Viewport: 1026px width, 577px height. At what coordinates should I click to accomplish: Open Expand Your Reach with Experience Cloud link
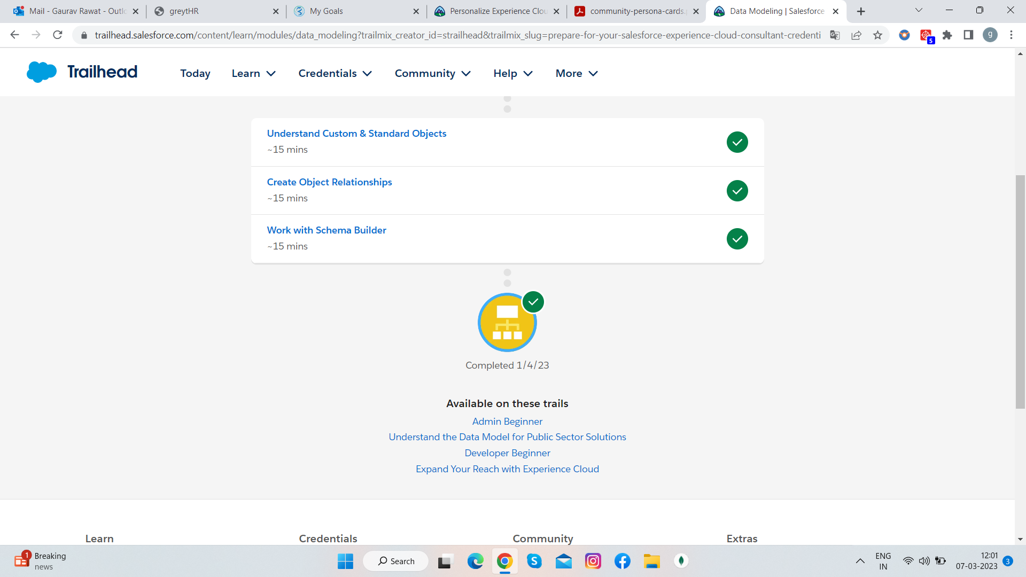(x=507, y=469)
